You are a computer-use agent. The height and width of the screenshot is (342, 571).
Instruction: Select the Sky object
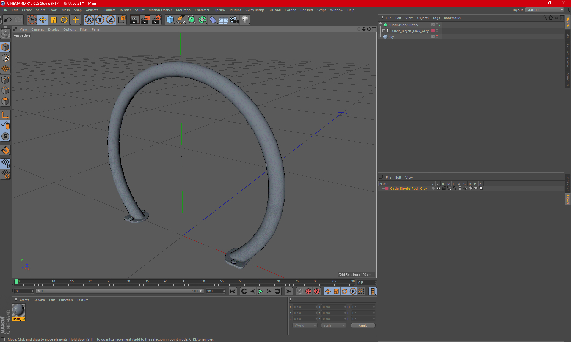coord(391,37)
